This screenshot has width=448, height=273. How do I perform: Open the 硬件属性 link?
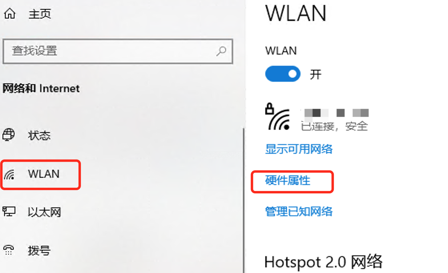point(288,180)
